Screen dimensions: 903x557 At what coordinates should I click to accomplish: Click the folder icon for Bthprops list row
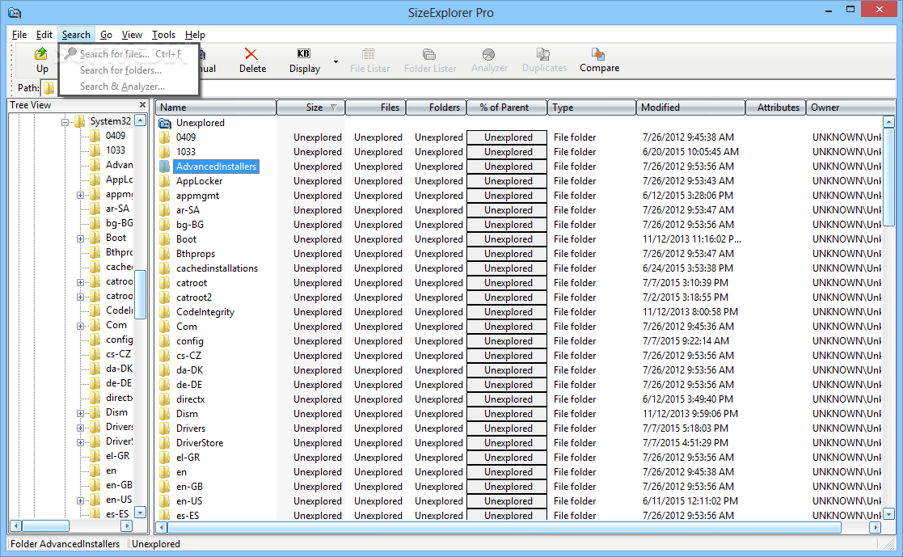[x=165, y=254]
